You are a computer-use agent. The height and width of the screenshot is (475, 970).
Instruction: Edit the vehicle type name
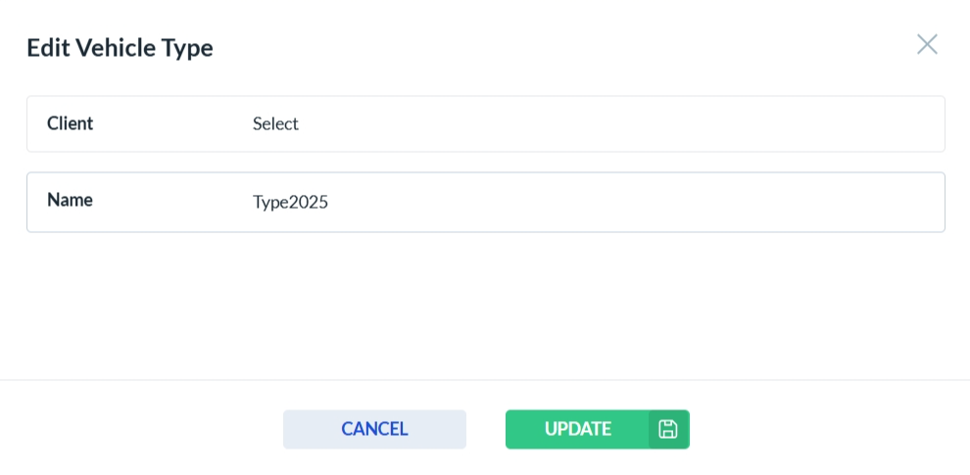pos(588,202)
